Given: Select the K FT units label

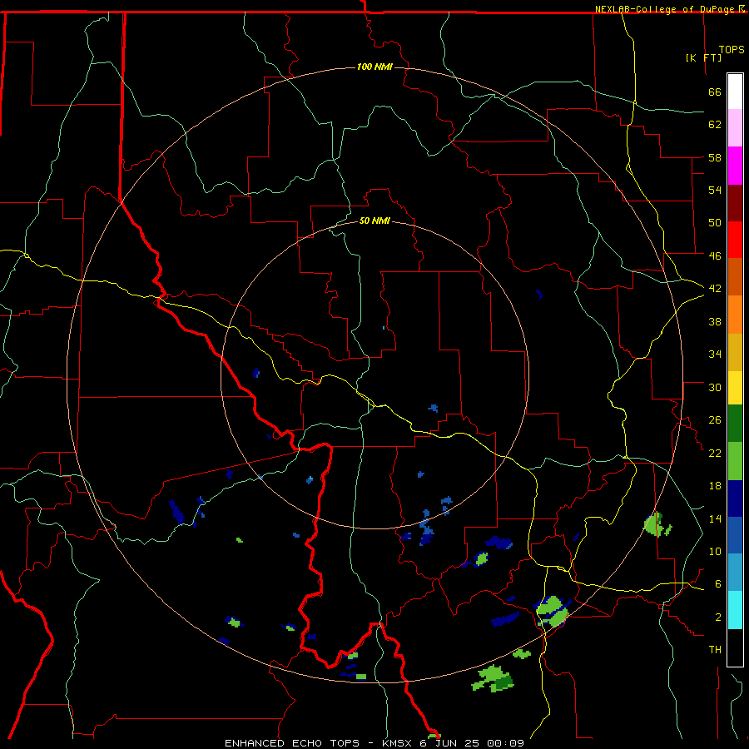Looking at the screenshot, I should click(703, 57).
